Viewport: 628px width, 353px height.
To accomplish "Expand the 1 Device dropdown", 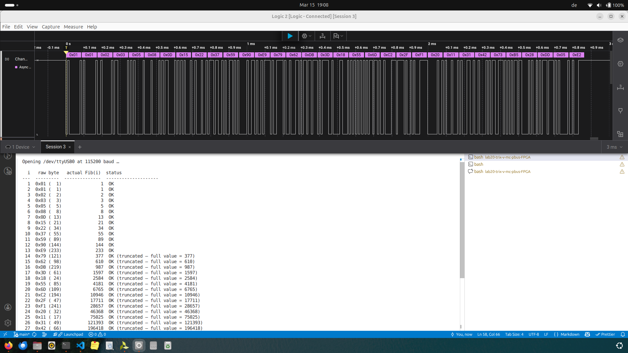I will click(x=20, y=147).
